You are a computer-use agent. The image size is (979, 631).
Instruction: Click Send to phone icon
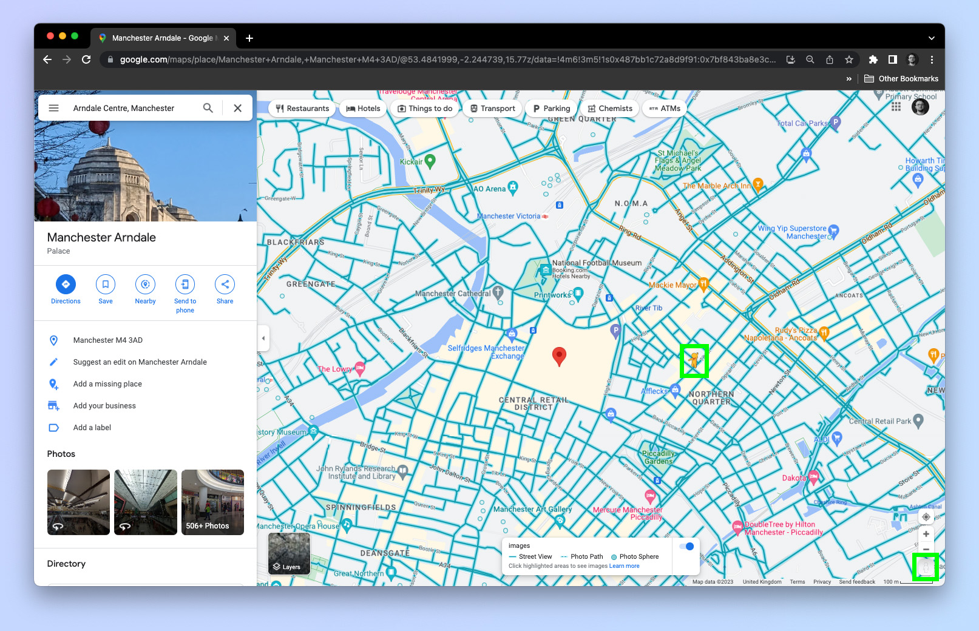(185, 285)
